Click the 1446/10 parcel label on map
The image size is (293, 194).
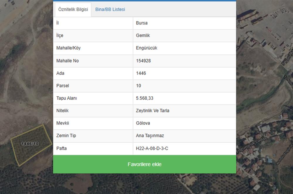30,144
